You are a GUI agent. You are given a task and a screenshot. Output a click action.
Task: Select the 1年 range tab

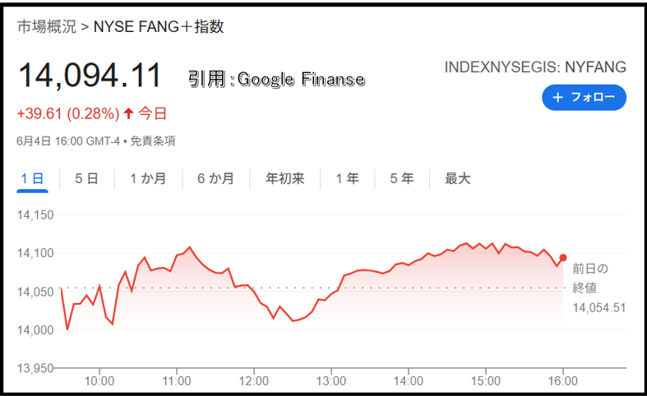pyautogui.click(x=347, y=178)
